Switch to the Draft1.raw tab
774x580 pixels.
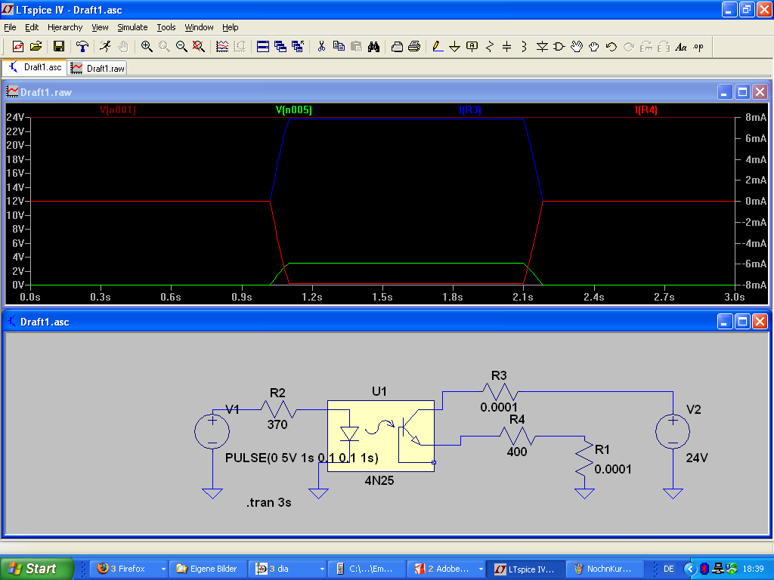coord(98,68)
